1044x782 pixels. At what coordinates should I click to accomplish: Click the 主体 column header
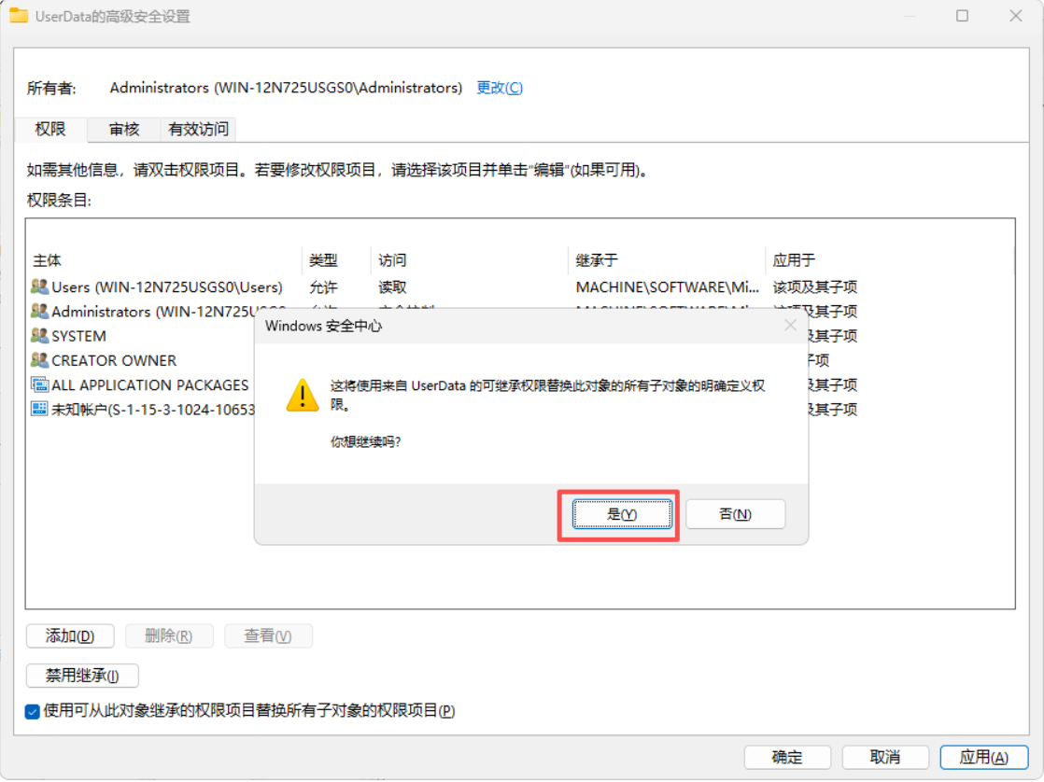click(x=48, y=260)
